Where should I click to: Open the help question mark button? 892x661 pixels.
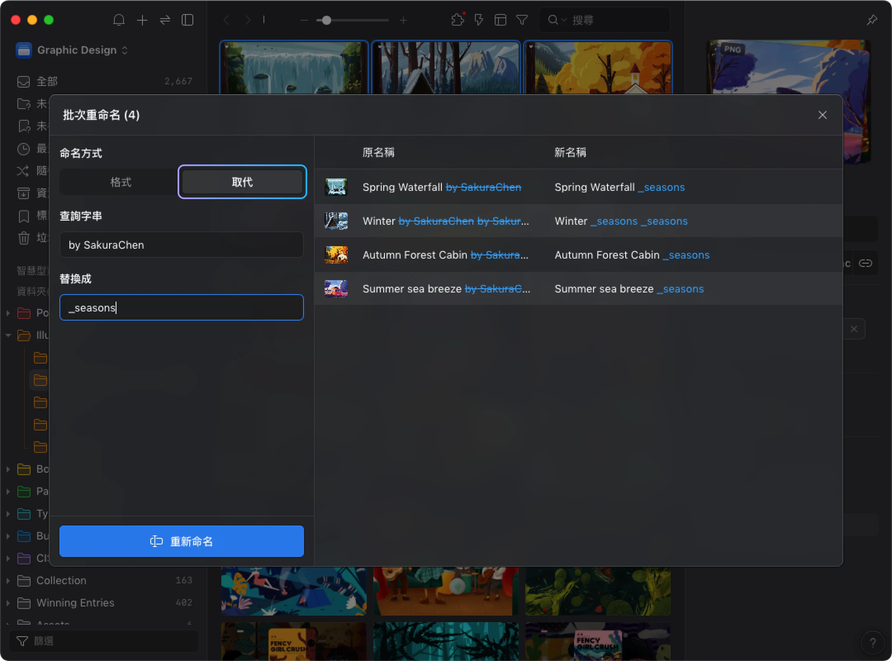coord(872,642)
